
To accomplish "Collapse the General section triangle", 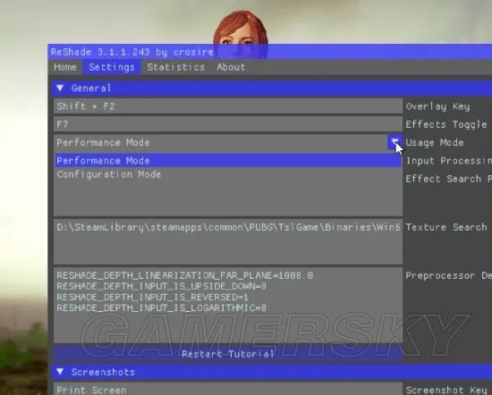I will click(x=60, y=88).
